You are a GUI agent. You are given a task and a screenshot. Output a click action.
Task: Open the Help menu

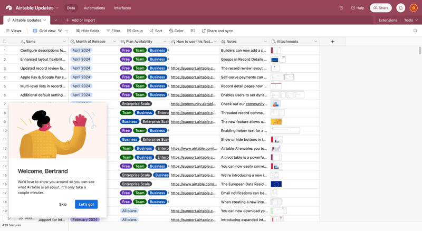pyautogui.click(x=358, y=8)
